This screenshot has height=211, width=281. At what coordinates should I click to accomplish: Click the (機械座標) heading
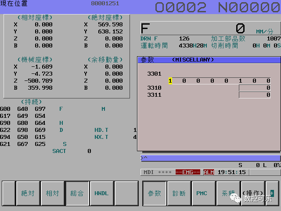click(35, 60)
